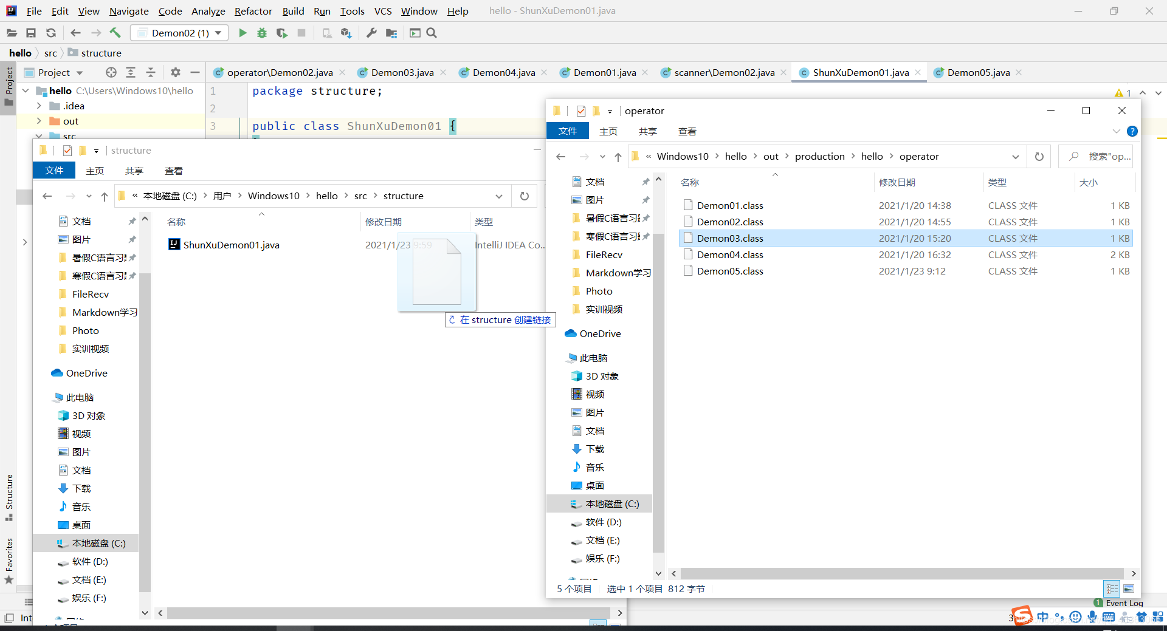1167x631 pixels.
Task: Open the 文件 menu in operator window
Action: pyautogui.click(x=568, y=131)
